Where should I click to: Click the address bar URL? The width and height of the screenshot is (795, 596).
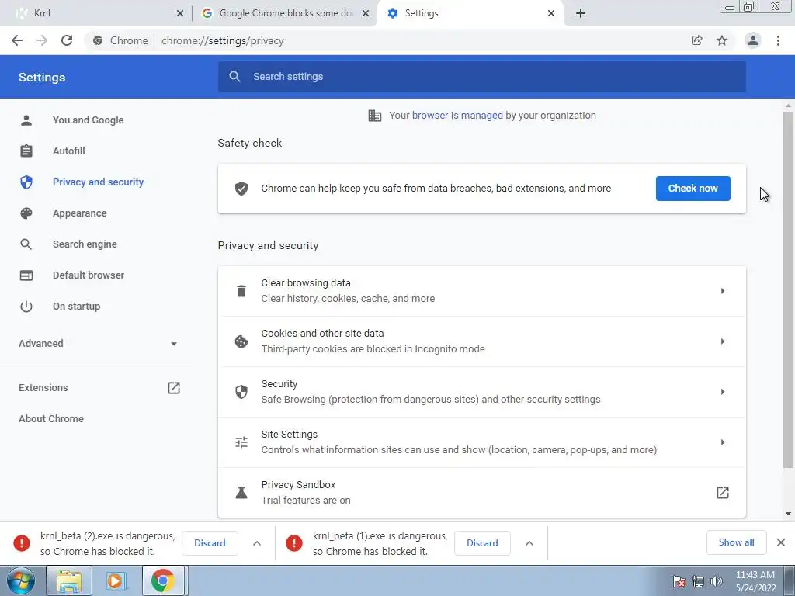pyautogui.click(x=223, y=40)
